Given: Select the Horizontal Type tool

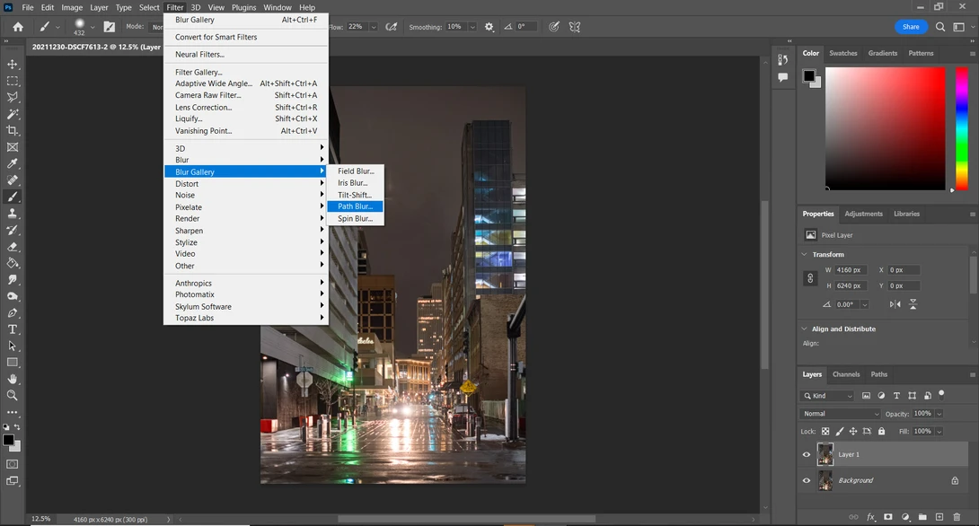Looking at the screenshot, I should pos(12,329).
